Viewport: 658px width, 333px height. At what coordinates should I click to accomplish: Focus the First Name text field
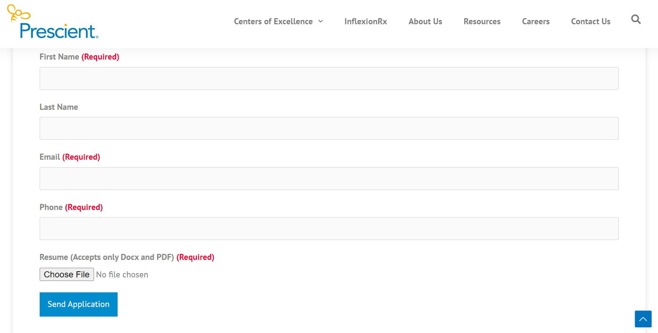[x=329, y=78]
